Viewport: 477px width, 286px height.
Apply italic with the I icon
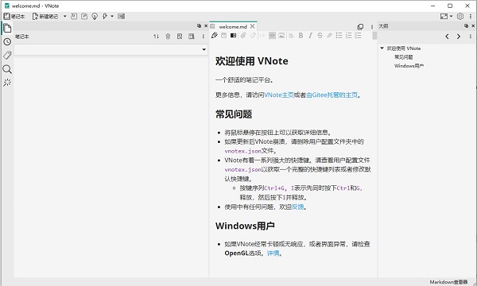click(x=310, y=36)
